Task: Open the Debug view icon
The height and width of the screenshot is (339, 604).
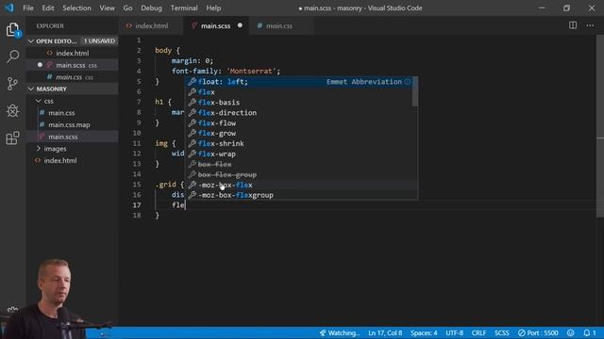Action: (x=12, y=111)
